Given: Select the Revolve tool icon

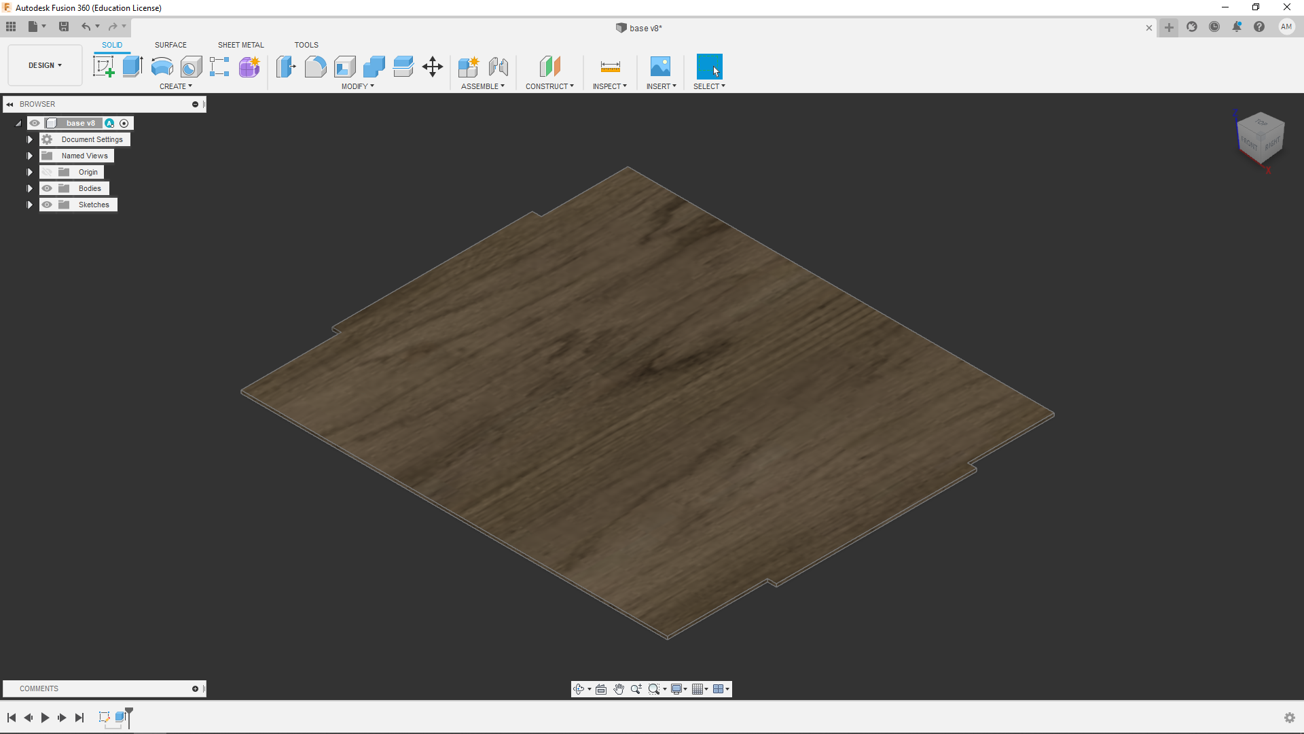Looking at the screenshot, I should coord(162,67).
